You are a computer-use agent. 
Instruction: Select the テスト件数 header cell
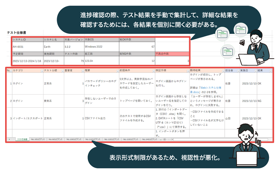74,54
